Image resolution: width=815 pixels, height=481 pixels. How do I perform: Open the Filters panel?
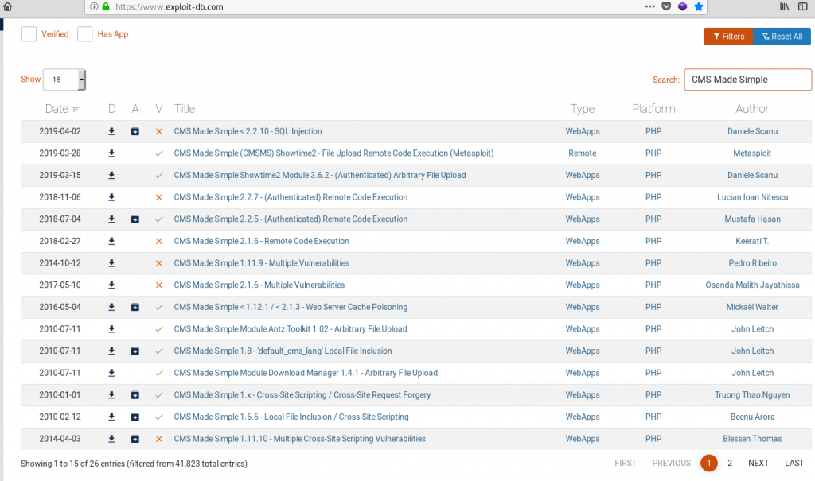tap(728, 37)
